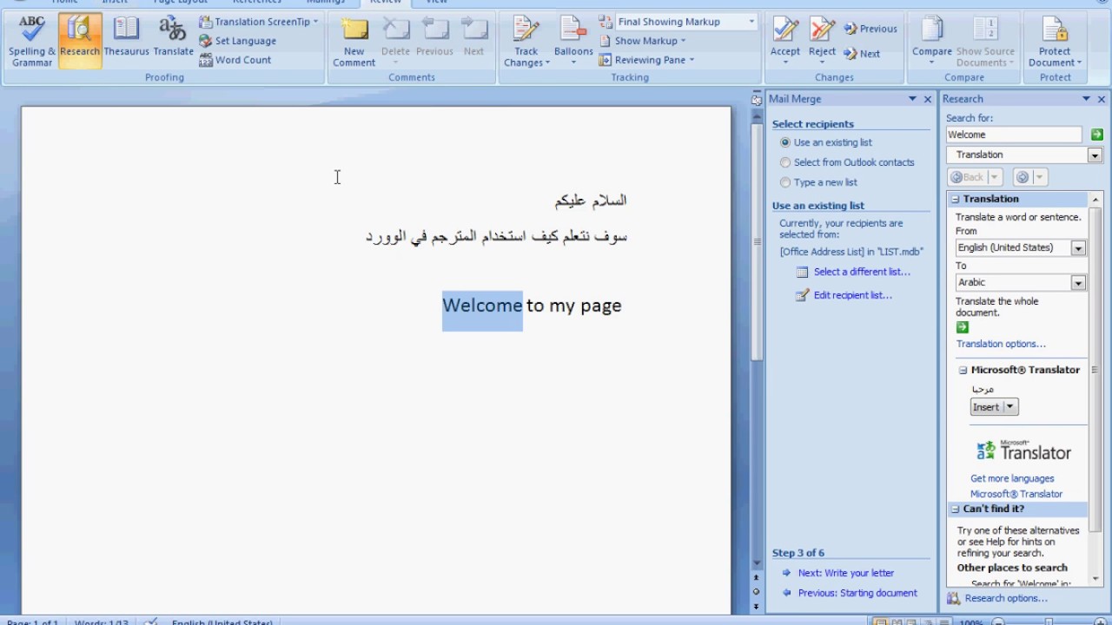Click Select a different list icon

[x=803, y=272]
